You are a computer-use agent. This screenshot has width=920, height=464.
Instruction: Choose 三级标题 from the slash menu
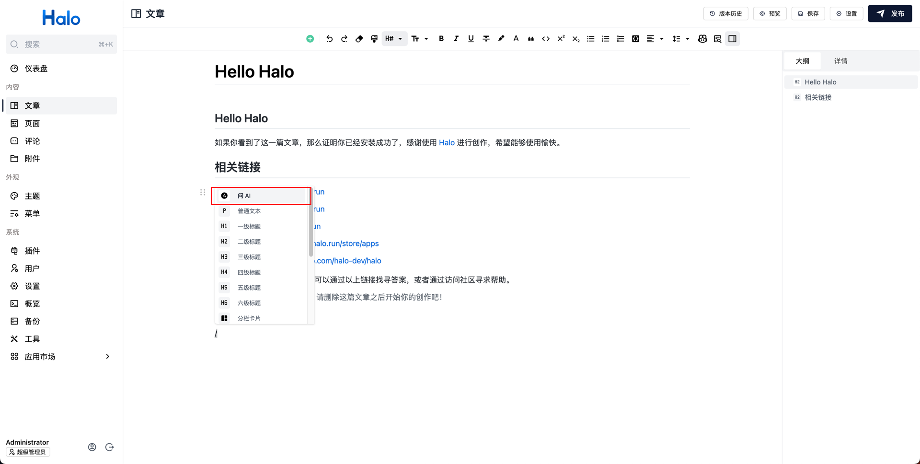(x=261, y=257)
